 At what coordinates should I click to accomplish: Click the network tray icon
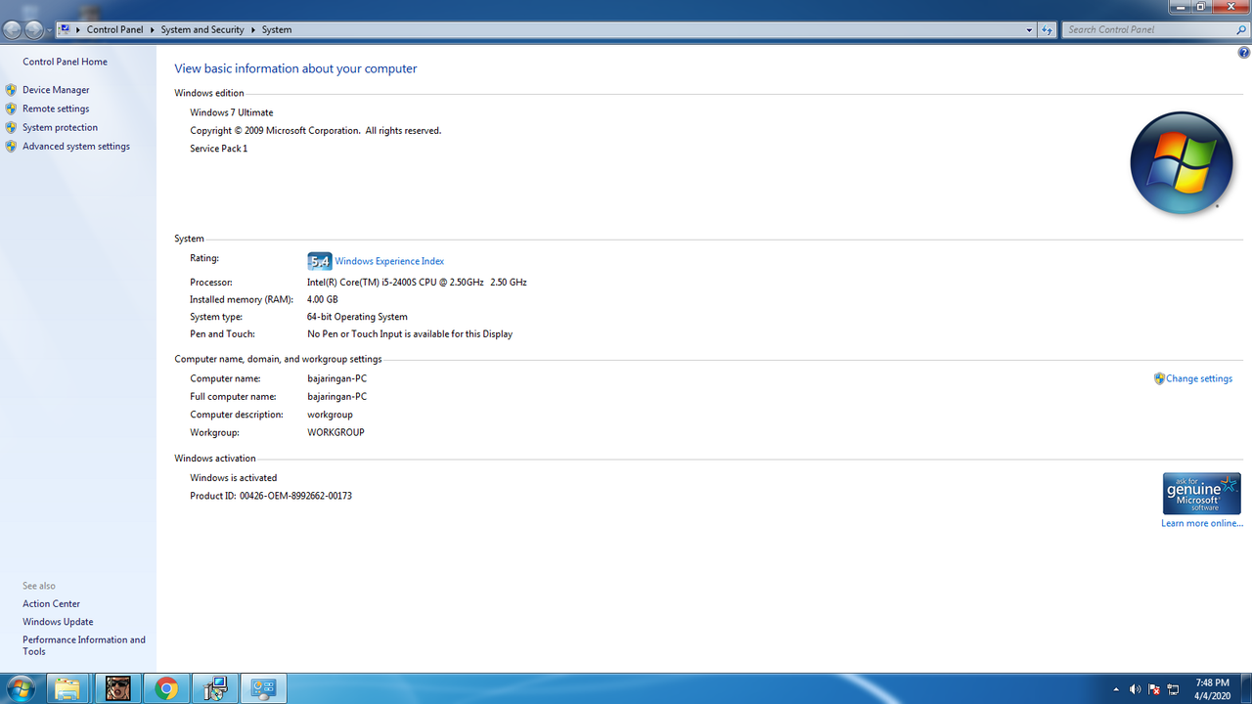click(1173, 689)
